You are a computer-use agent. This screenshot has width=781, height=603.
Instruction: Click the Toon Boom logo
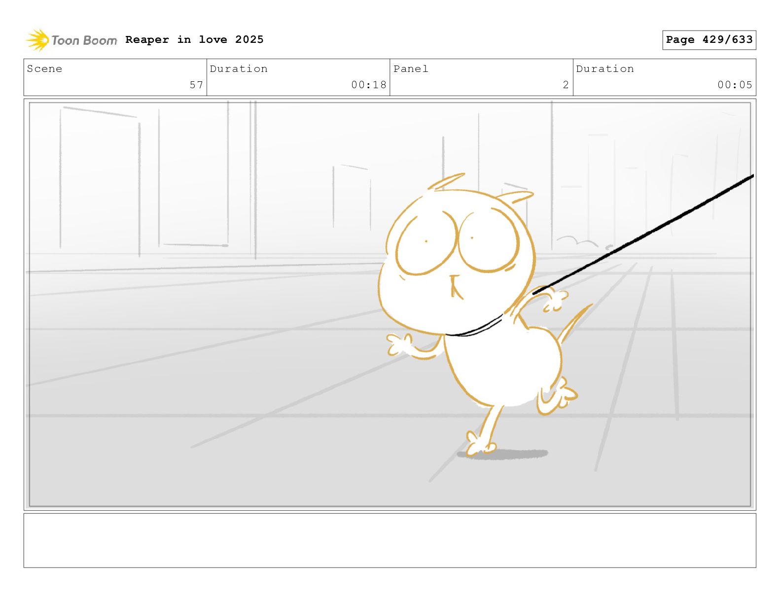click(x=71, y=40)
